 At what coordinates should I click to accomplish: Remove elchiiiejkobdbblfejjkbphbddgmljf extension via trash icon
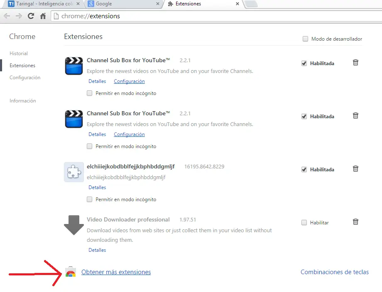pyautogui.click(x=355, y=169)
